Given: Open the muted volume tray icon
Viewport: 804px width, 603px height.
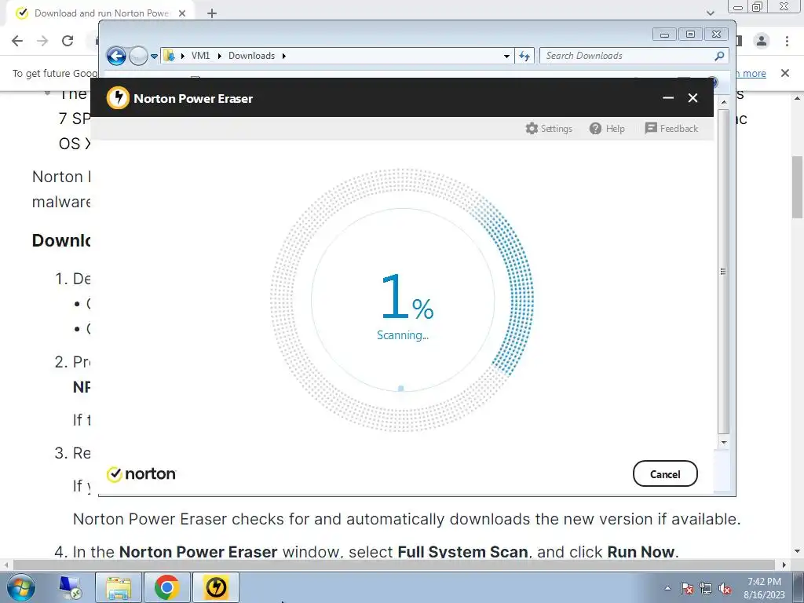Looking at the screenshot, I should click(x=725, y=588).
